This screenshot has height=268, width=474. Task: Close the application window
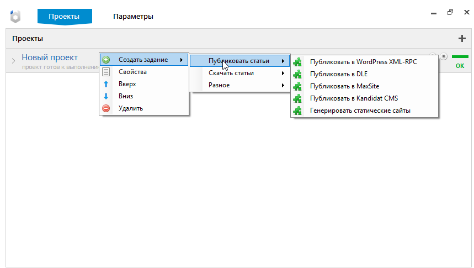[x=467, y=12]
